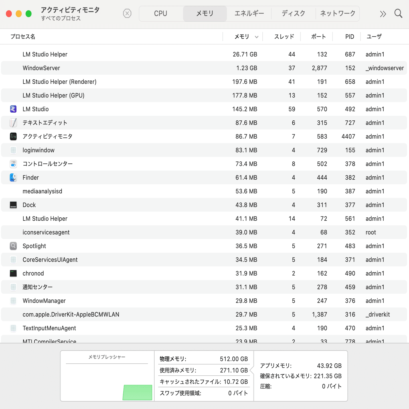Click the stop process (X) toolbar icon
The image size is (409, 409).
pyautogui.click(x=127, y=13)
